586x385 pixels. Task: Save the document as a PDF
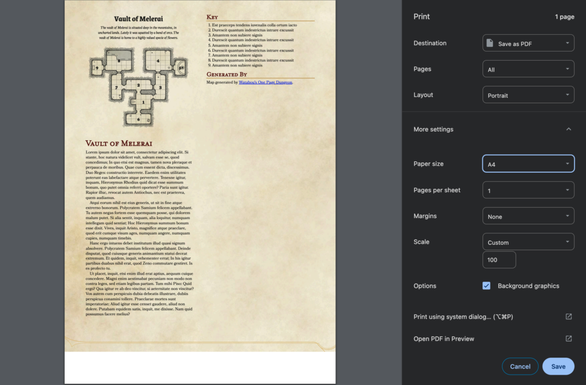[558, 366]
